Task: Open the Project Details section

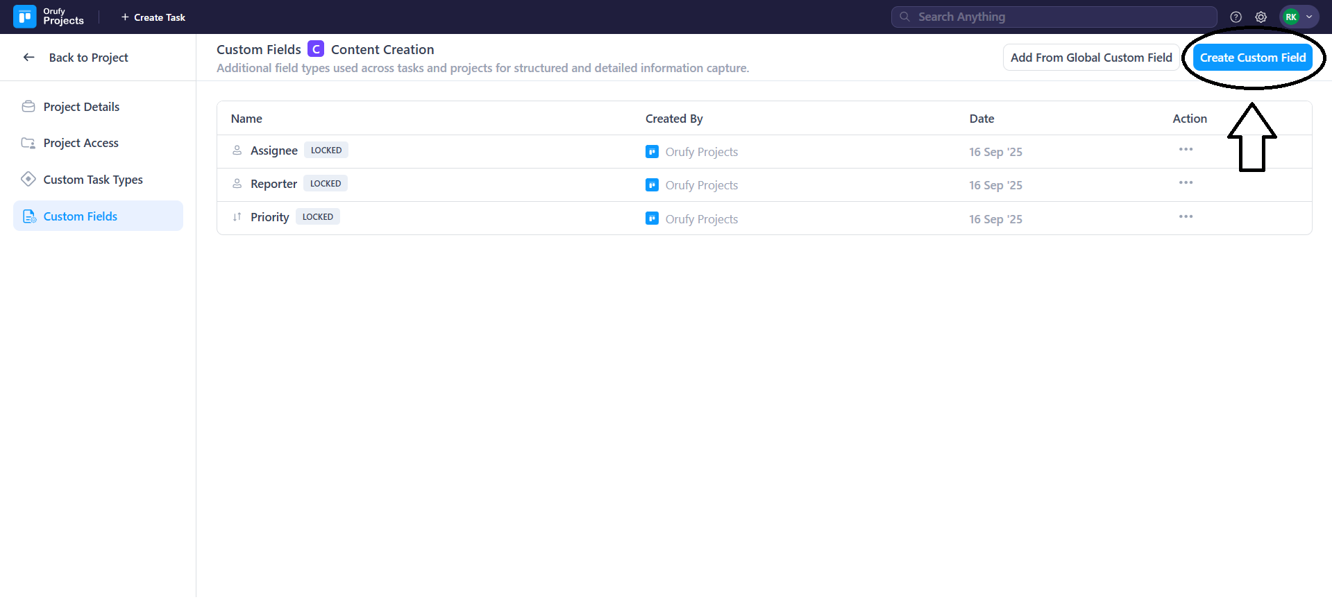Action: click(x=81, y=107)
